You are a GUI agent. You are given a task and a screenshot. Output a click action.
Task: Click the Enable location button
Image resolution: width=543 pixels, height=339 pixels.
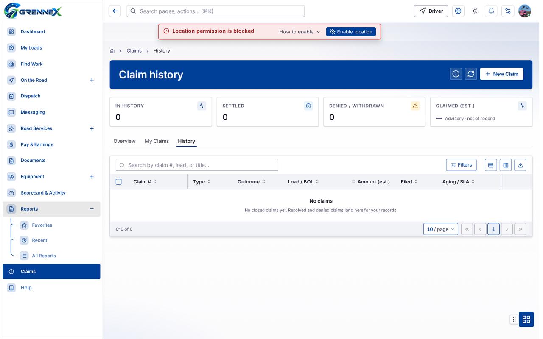[x=351, y=32]
